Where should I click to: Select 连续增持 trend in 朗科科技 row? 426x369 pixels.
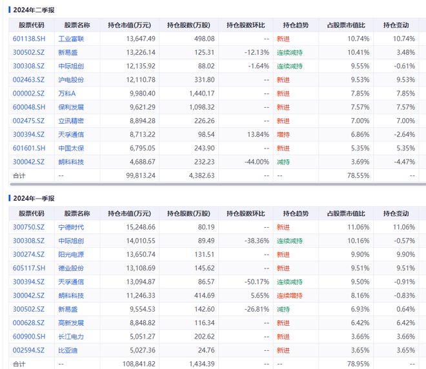coord(290,295)
